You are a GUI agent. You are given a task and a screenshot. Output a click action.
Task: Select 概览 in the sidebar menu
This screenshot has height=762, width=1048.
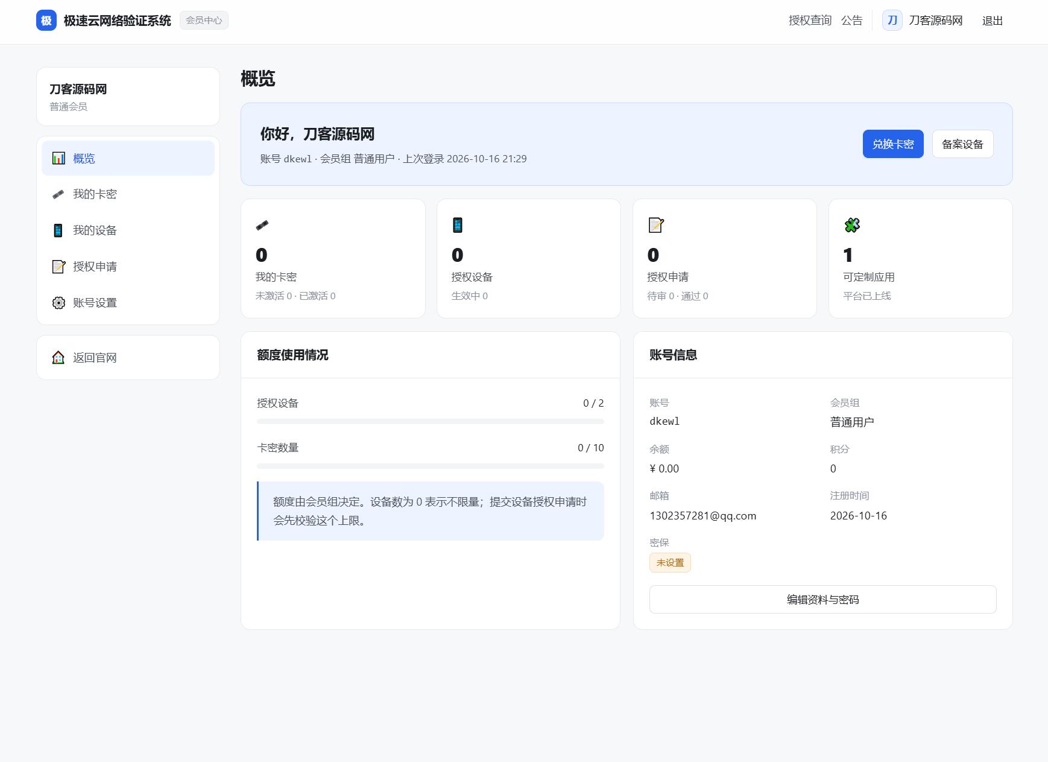(x=128, y=158)
